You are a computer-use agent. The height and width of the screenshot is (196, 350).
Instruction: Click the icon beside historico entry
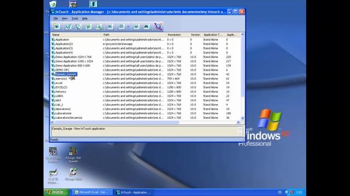(x=53, y=91)
